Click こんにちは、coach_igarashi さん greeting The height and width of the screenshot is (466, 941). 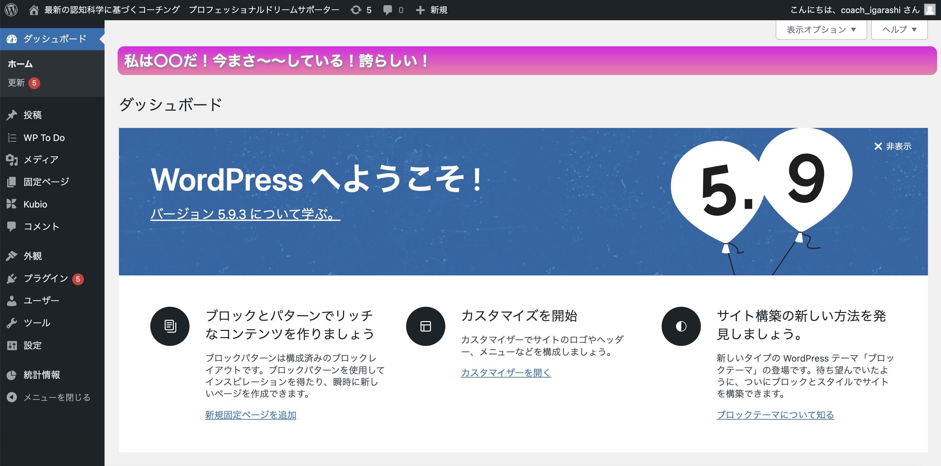pos(854,10)
